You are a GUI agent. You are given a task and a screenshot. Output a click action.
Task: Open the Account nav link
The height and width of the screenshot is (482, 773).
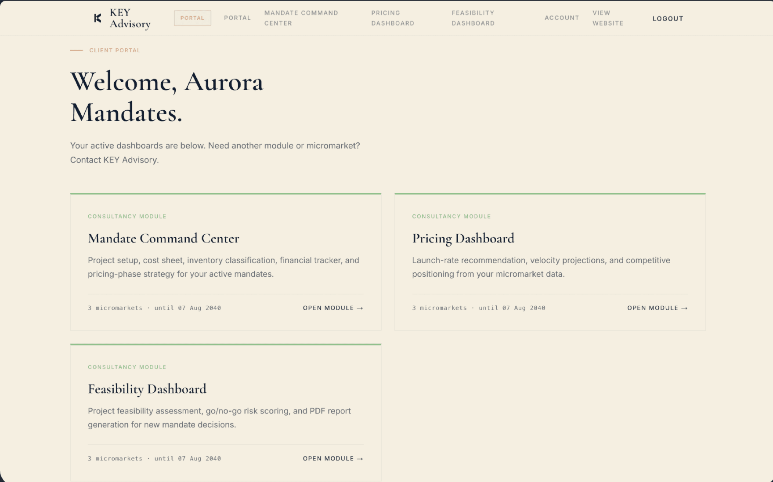[562, 18]
